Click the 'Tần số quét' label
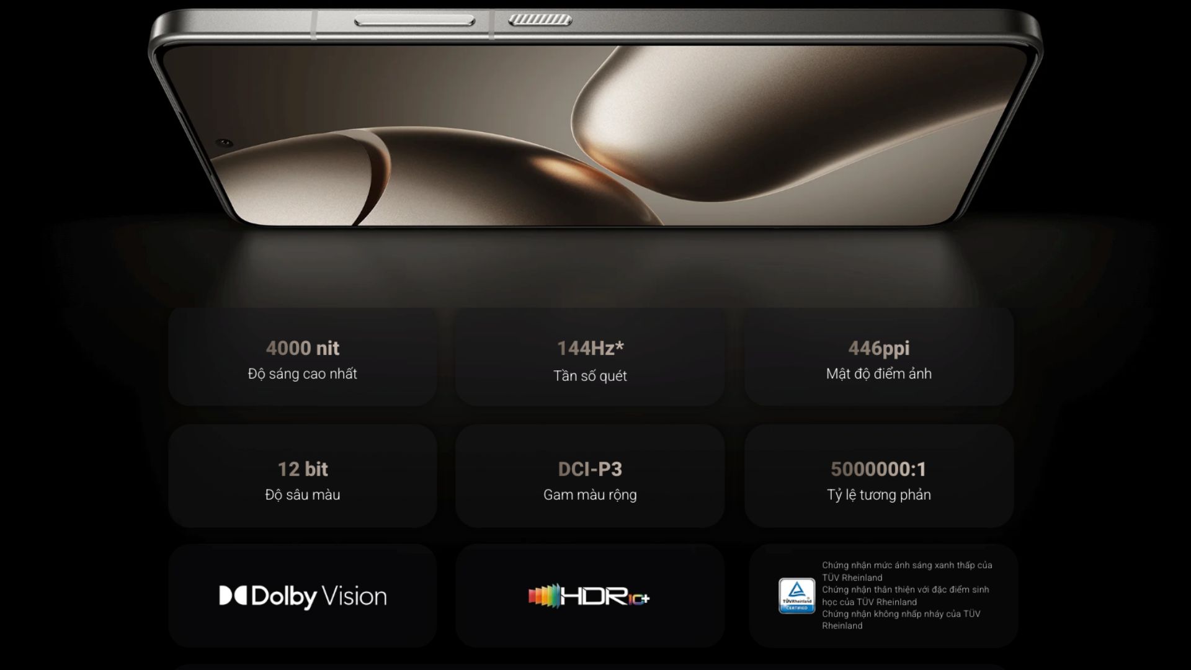 (590, 375)
